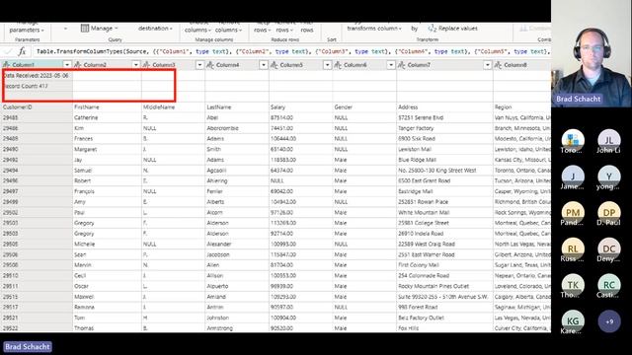
Task: Click the fx formula icon
Action: pyautogui.click(x=22, y=51)
